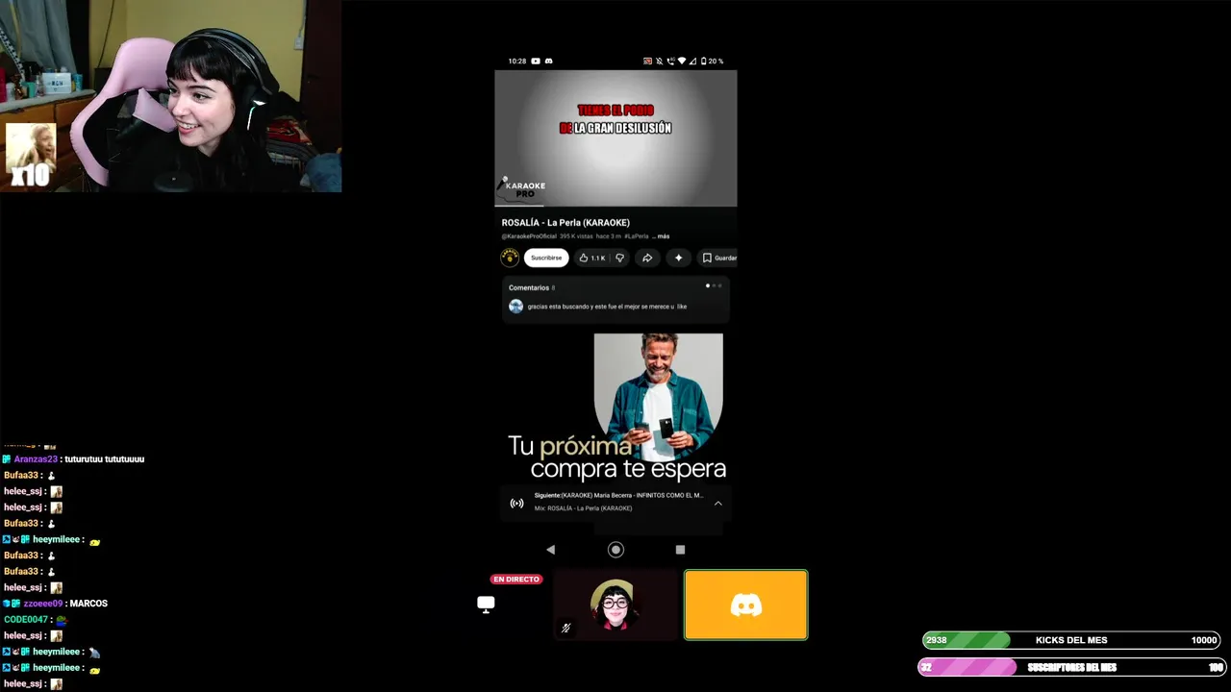1231x692 pixels.
Task: Click the '10000' kicks goal value
Action: point(1204,640)
